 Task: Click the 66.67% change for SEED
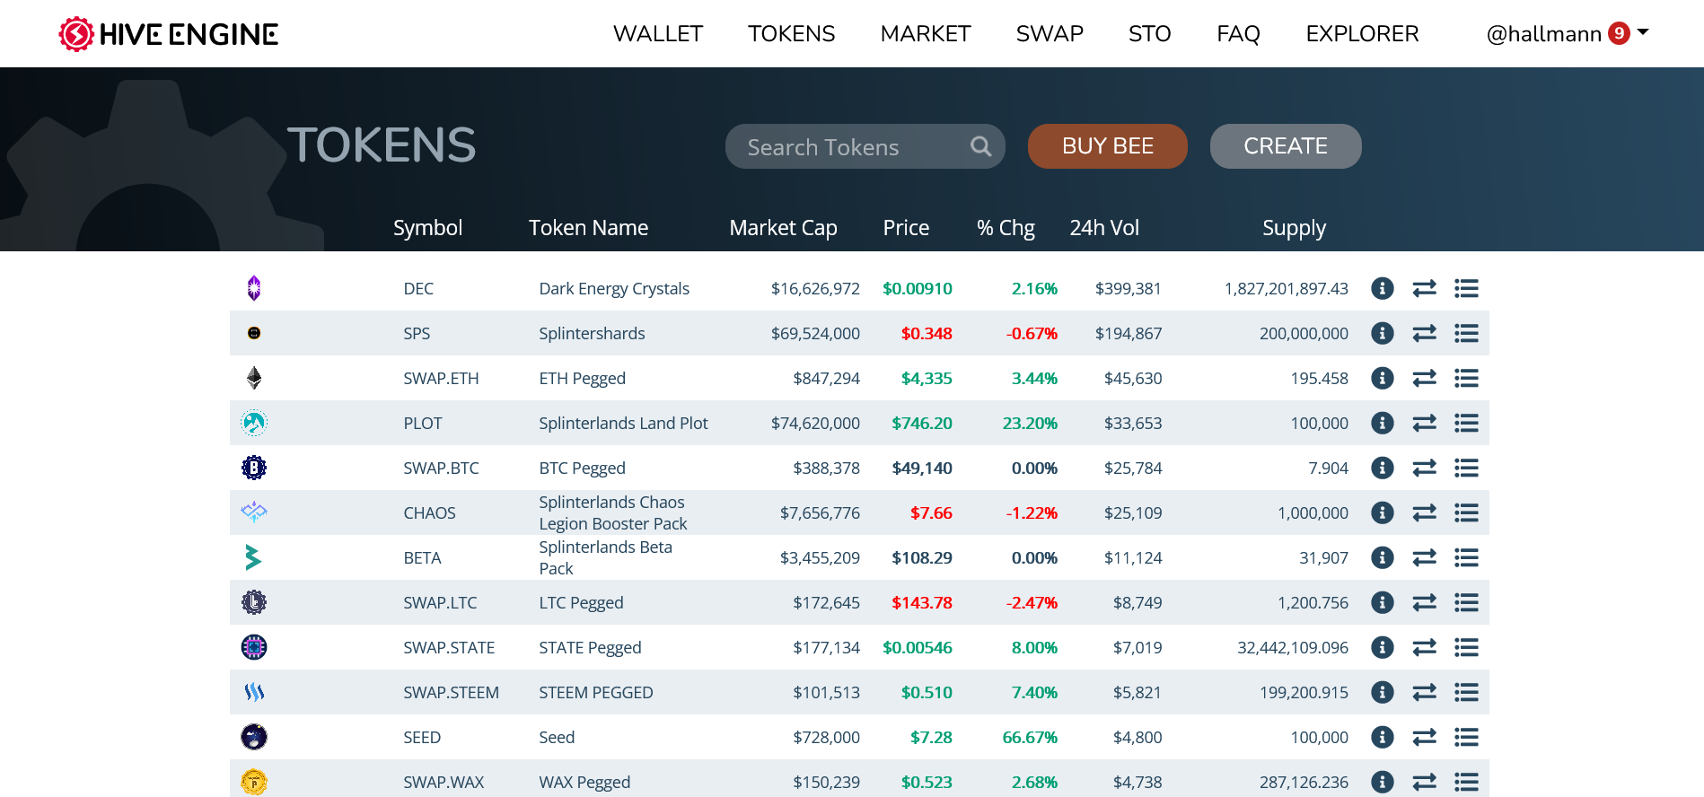tap(1030, 737)
